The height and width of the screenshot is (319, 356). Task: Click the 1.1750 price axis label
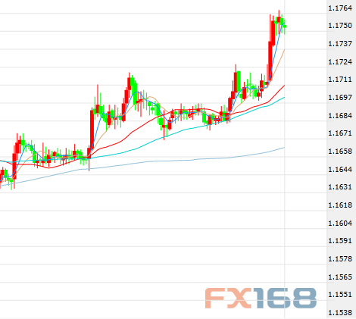340,26
